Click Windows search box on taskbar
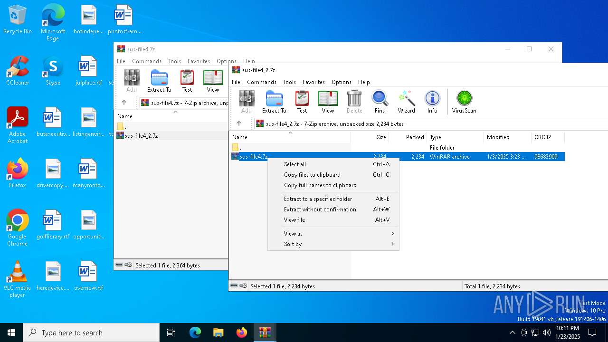608x342 pixels. pos(91,332)
